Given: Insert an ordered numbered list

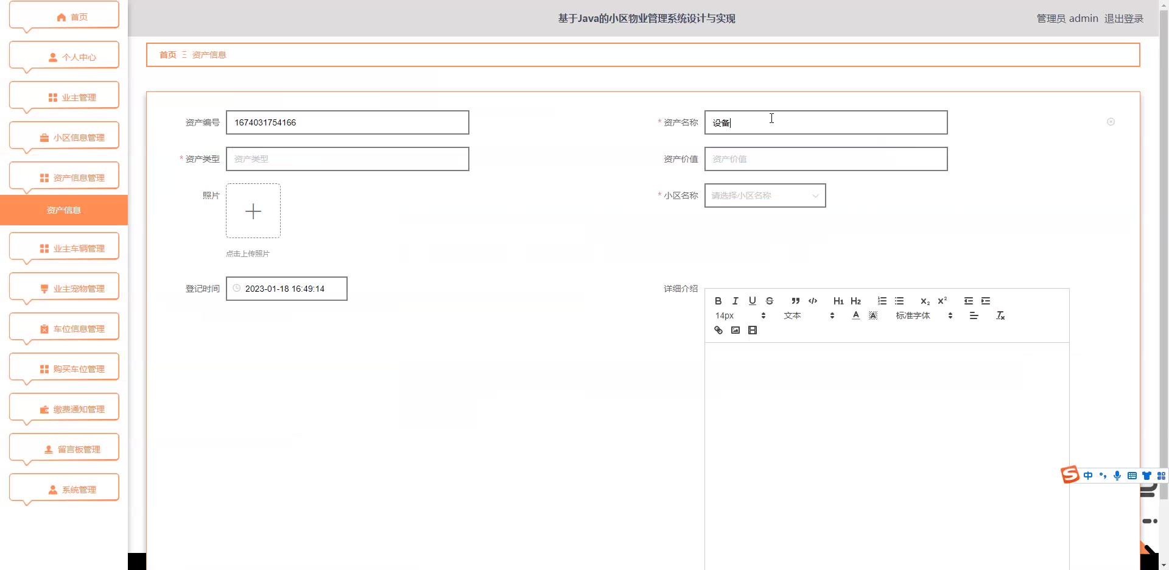Looking at the screenshot, I should coord(882,301).
